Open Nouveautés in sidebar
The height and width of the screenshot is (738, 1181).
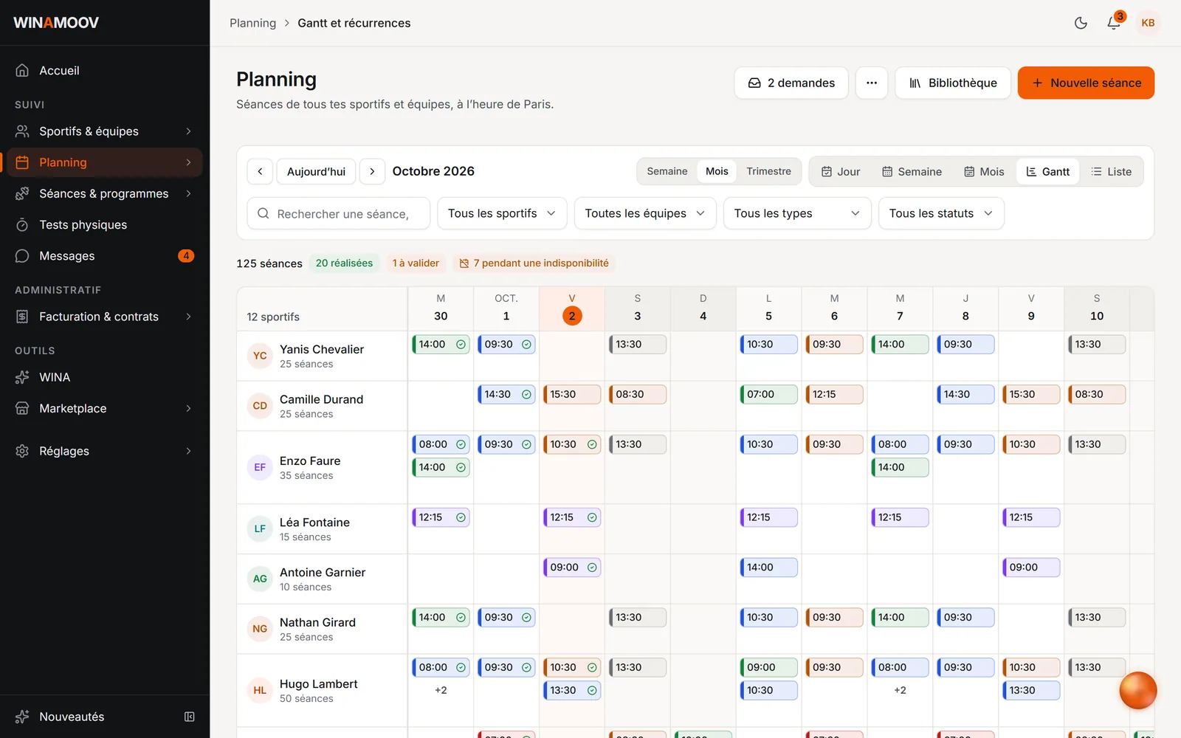72,717
